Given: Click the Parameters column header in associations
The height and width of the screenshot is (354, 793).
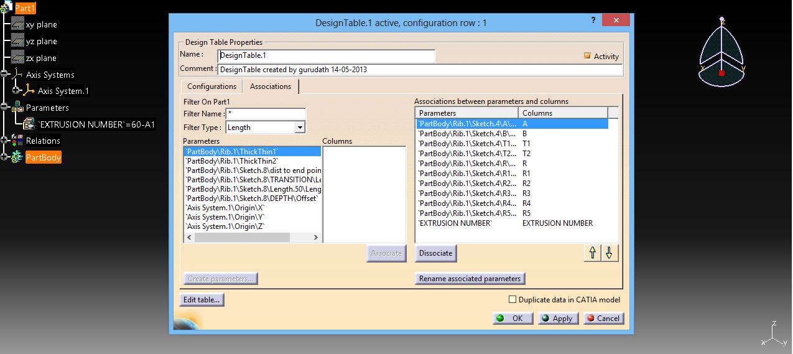Looking at the screenshot, I should coord(466,113).
